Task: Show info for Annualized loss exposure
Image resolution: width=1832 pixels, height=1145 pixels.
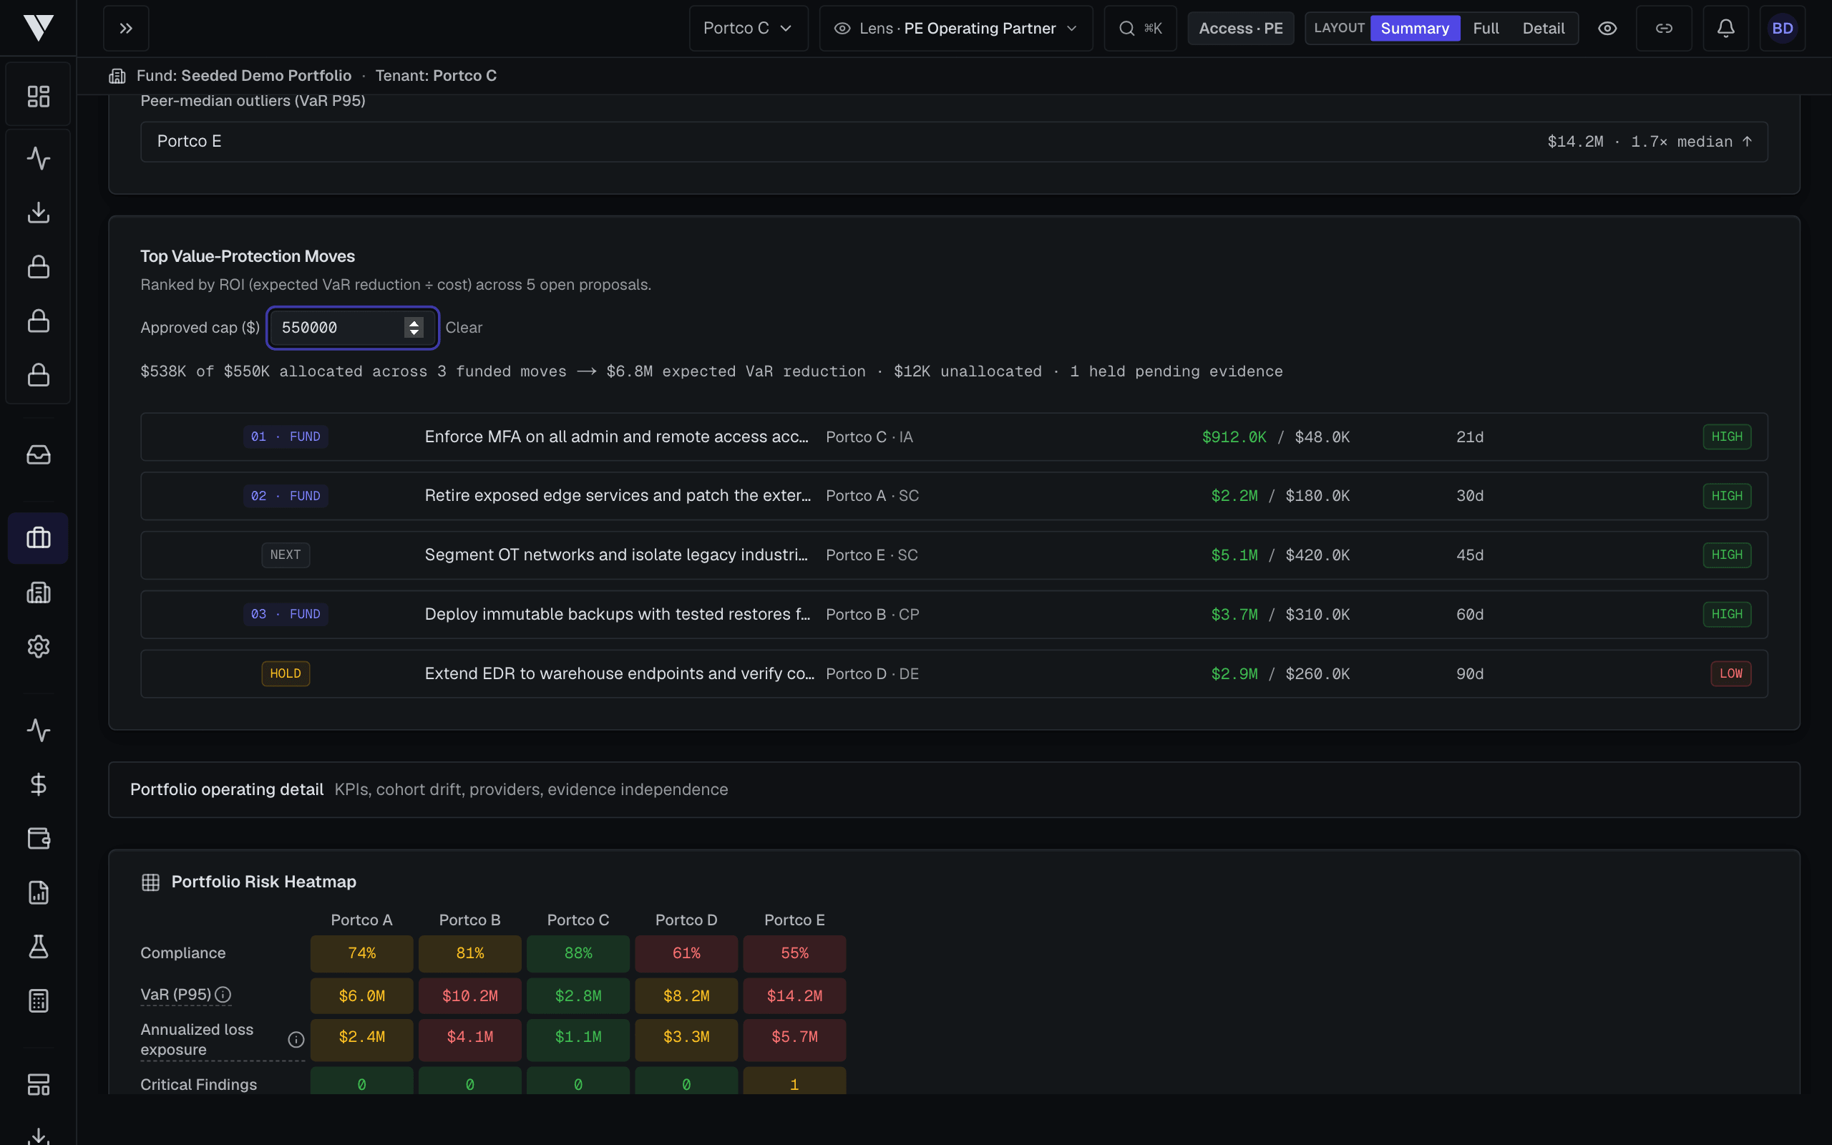Action: coord(296,1040)
